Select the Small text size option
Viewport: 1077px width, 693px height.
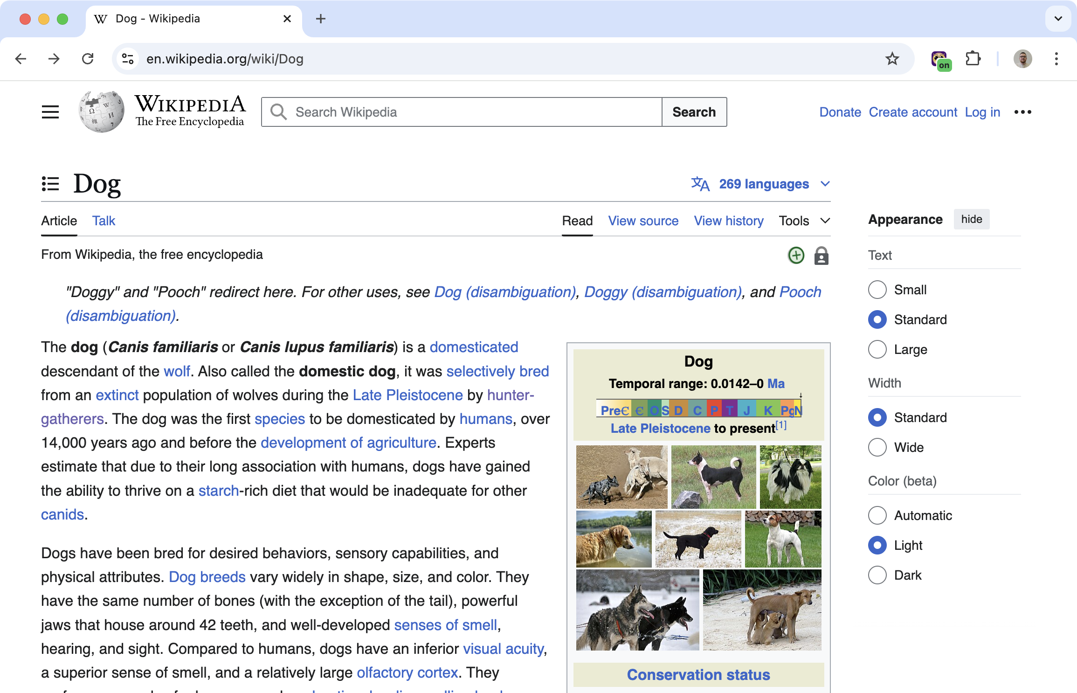click(x=877, y=290)
